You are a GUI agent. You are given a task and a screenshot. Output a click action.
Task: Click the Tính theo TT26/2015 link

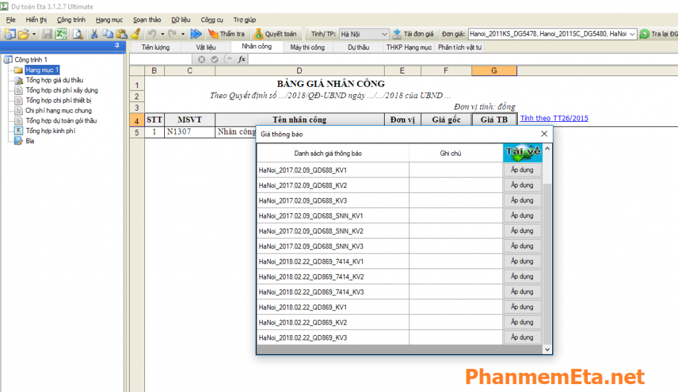[x=554, y=119]
